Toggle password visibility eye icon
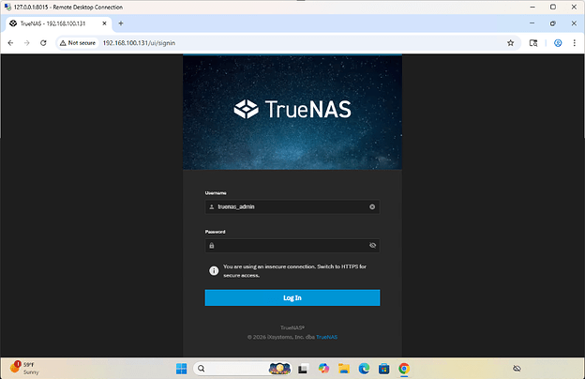 [x=372, y=246]
